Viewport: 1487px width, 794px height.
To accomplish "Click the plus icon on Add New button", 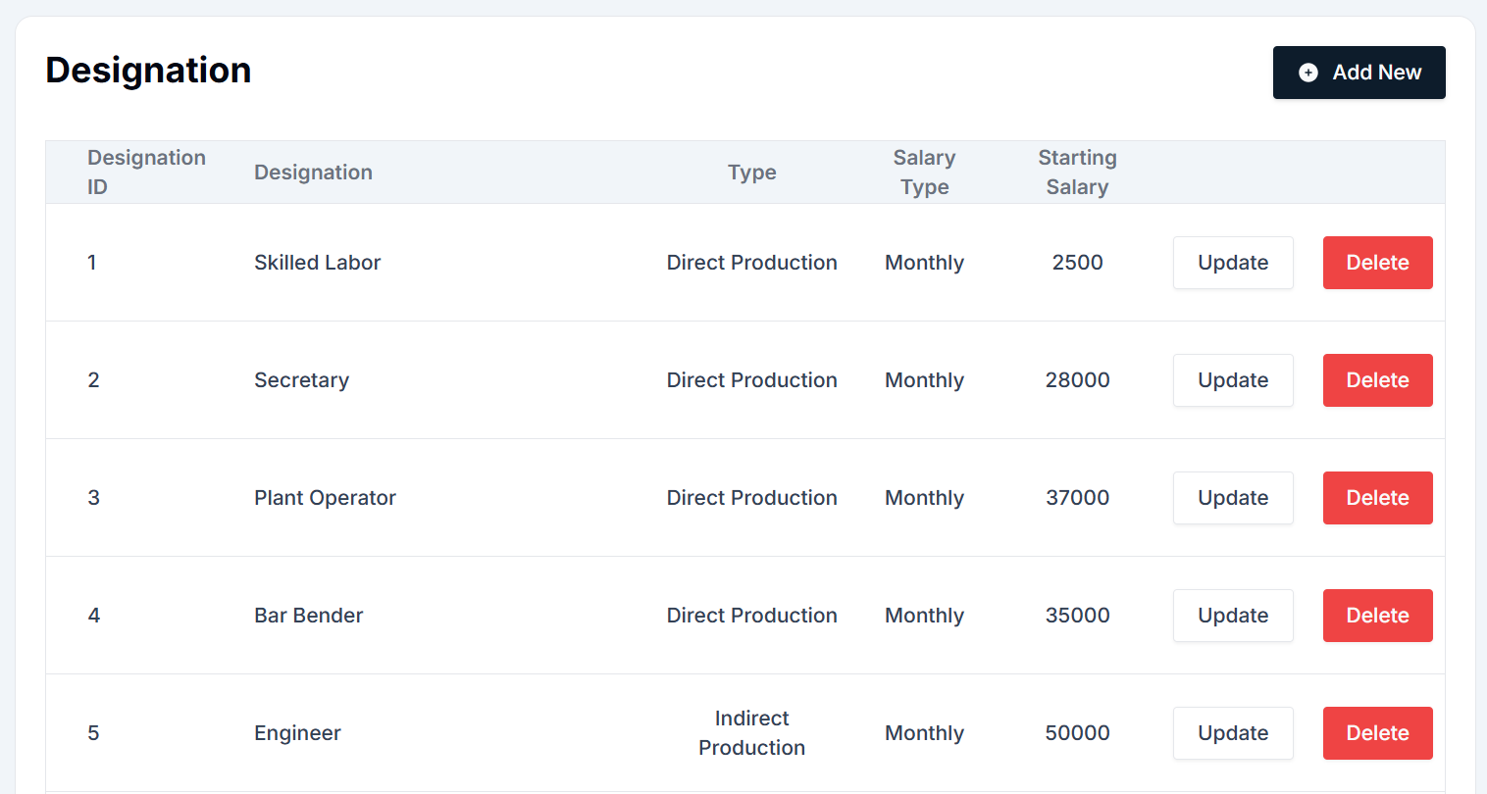I will (1308, 72).
